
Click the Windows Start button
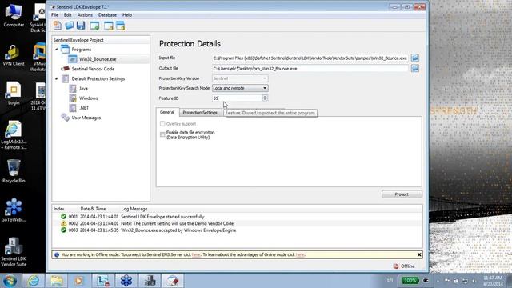tap(10, 281)
